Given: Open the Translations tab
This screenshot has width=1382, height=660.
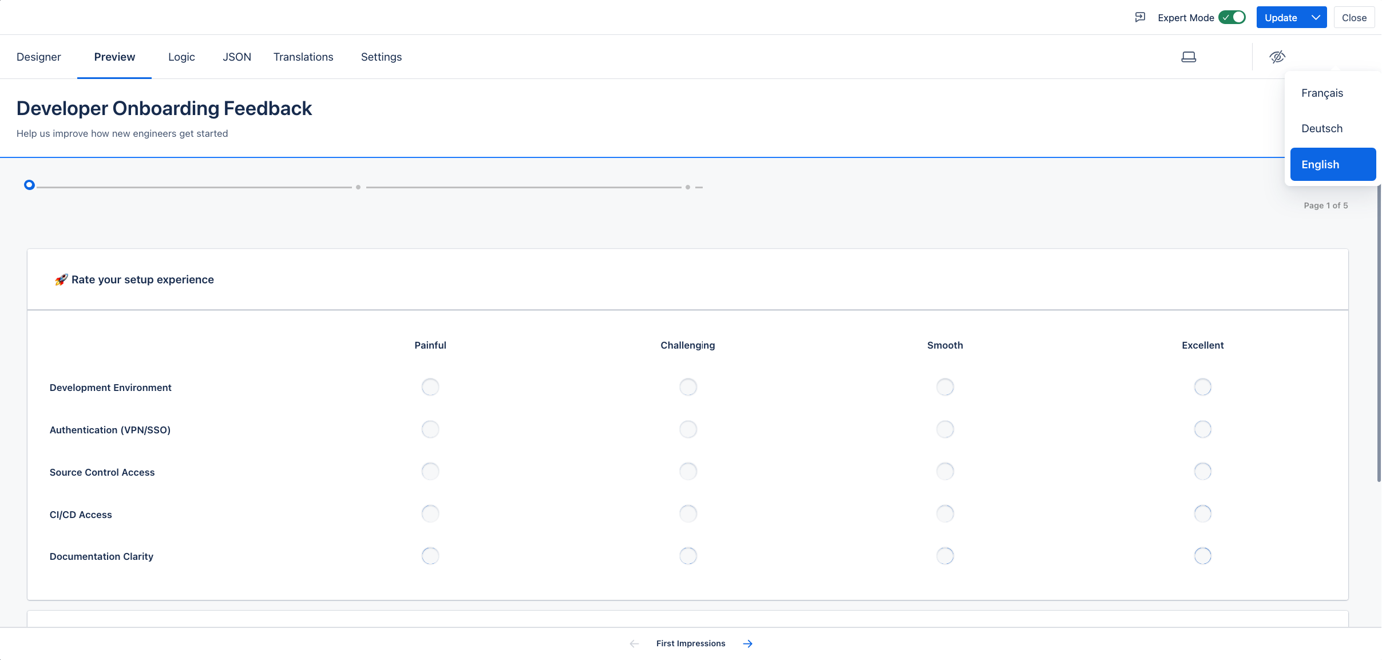Looking at the screenshot, I should [x=303, y=57].
